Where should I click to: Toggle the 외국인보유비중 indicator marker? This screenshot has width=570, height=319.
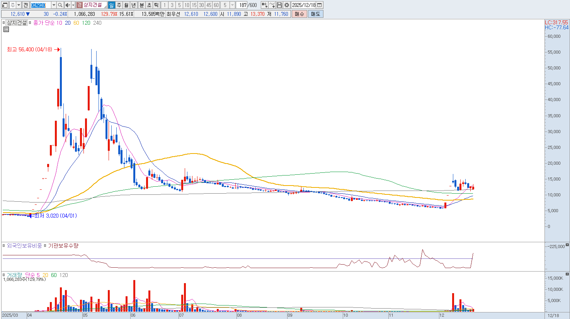tap(4, 246)
